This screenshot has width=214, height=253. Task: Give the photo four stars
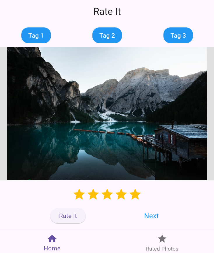(x=121, y=194)
